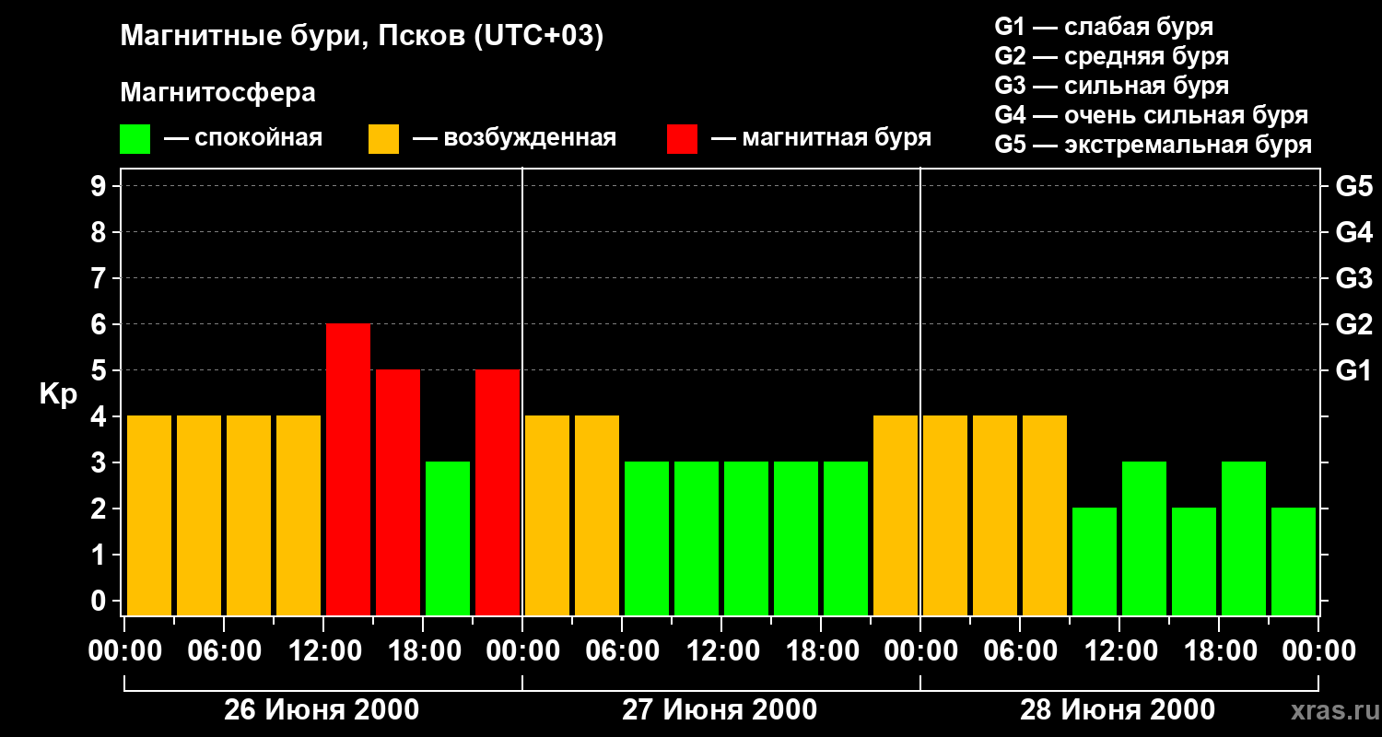Select the chart title 'Магнитные бури, Псков (UTC+03)'
This screenshot has width=1382, height=737.
pyautogui.click(x=362, y=37)
